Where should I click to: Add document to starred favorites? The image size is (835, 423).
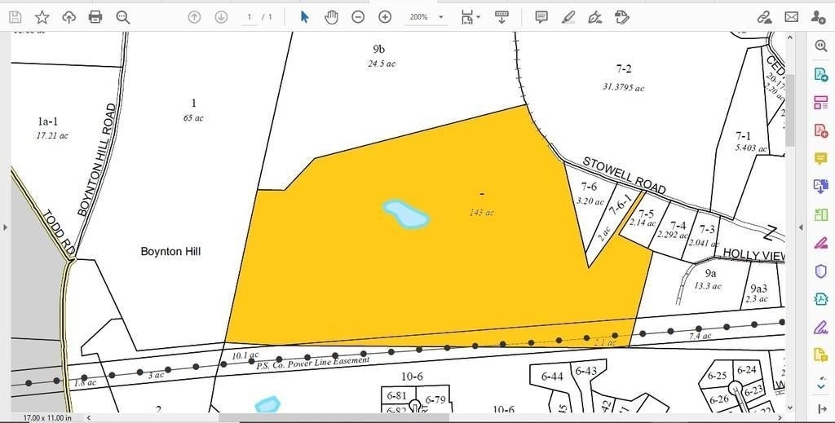coord(42,17)
